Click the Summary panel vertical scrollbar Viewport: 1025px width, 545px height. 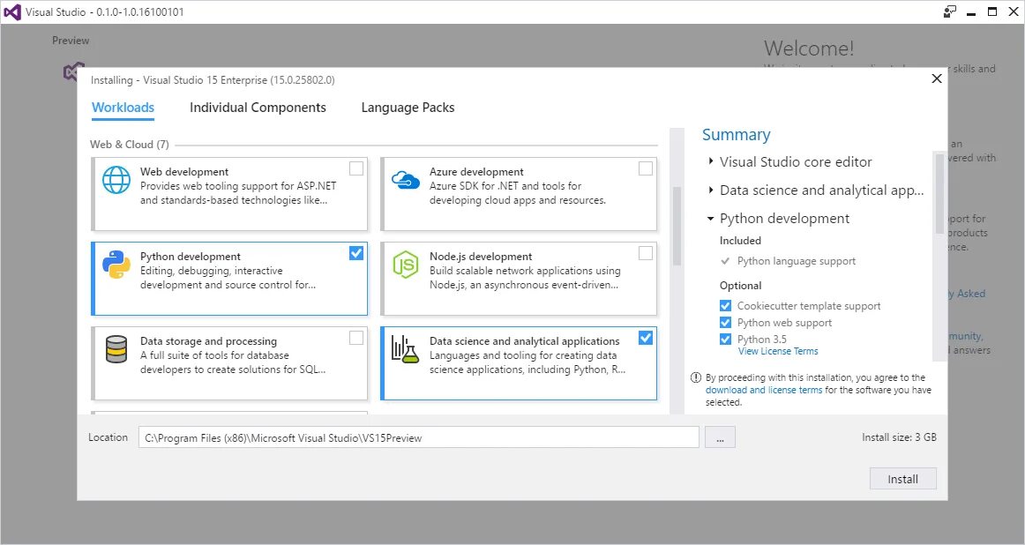(x=939, y=193)
